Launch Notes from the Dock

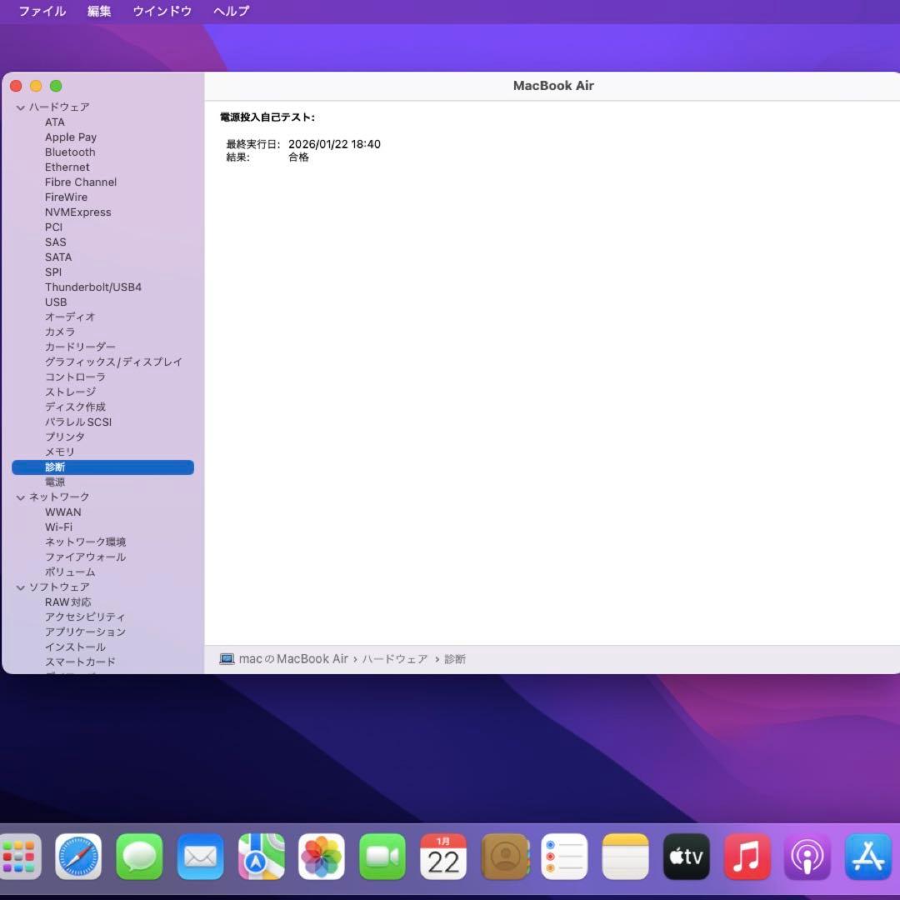click(625, 856)
